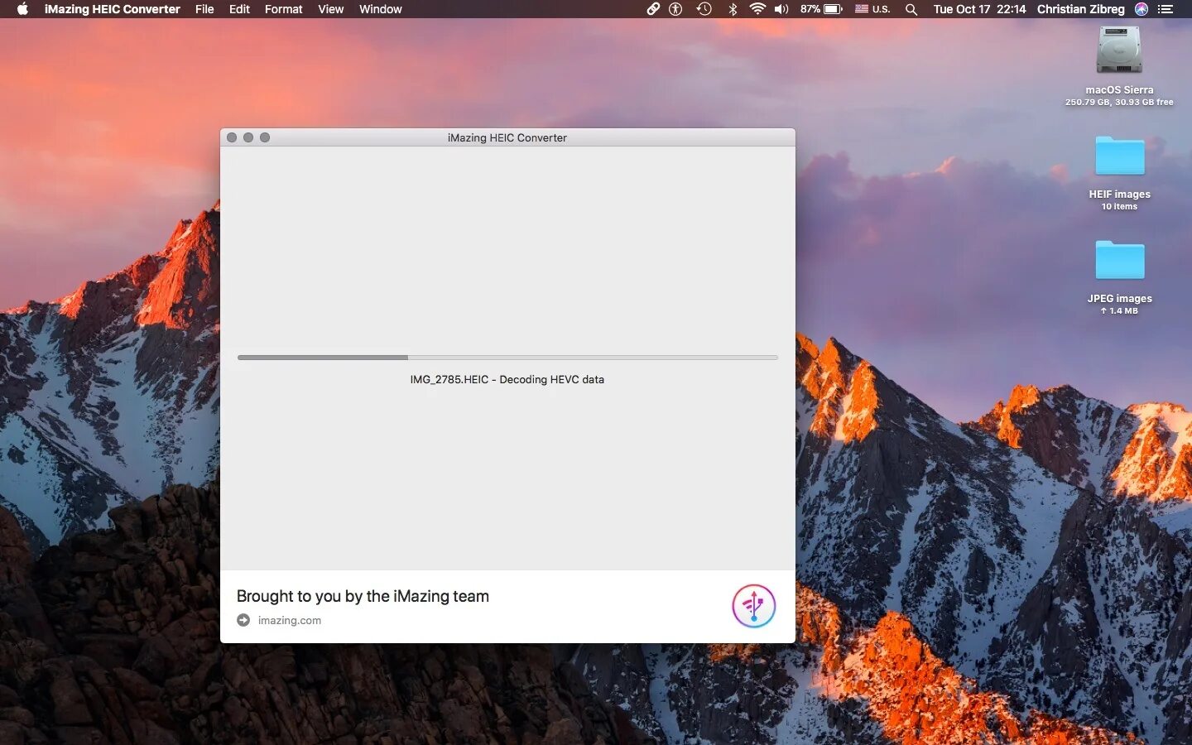Open Notification Center
This screenshot has height=745, width=1192.
coord(1166,9)
